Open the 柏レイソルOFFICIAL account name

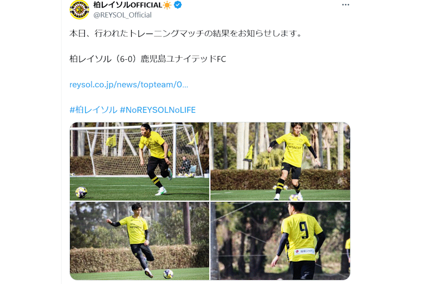click(x=128, y=5)
